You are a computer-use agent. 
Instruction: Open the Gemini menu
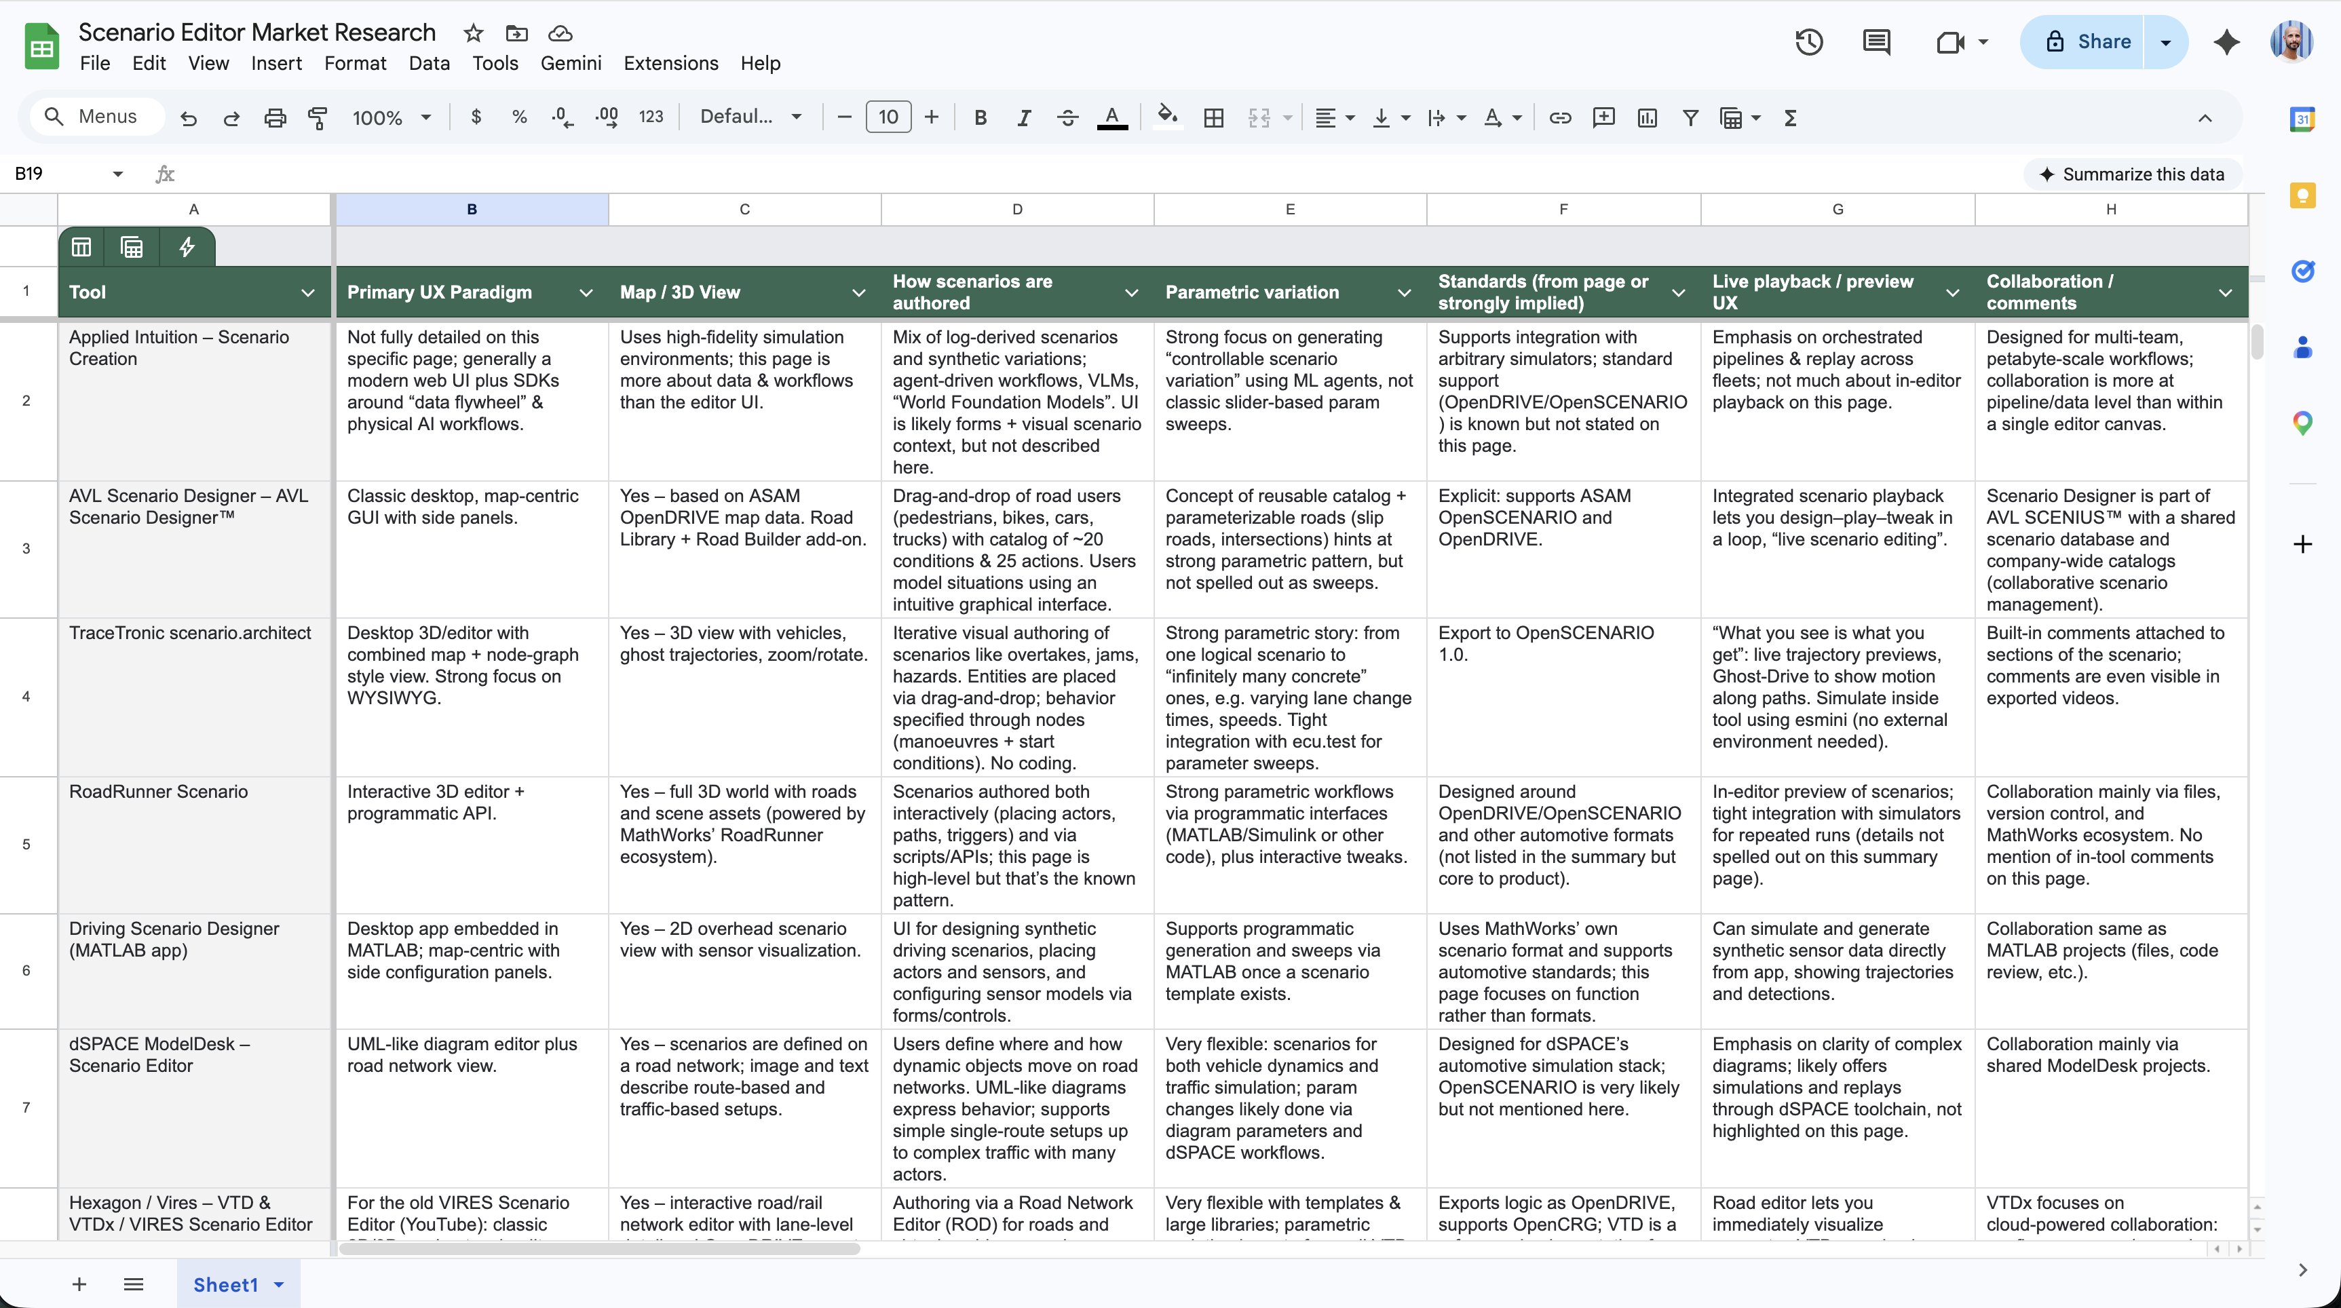pyautogui.click(x=571, y=64)
